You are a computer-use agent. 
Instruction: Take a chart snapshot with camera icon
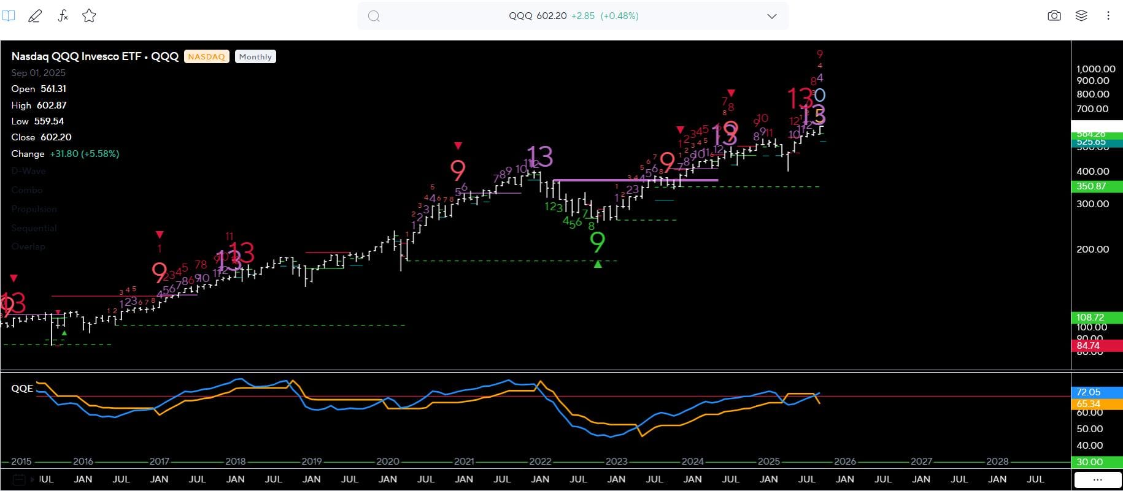1054,16
